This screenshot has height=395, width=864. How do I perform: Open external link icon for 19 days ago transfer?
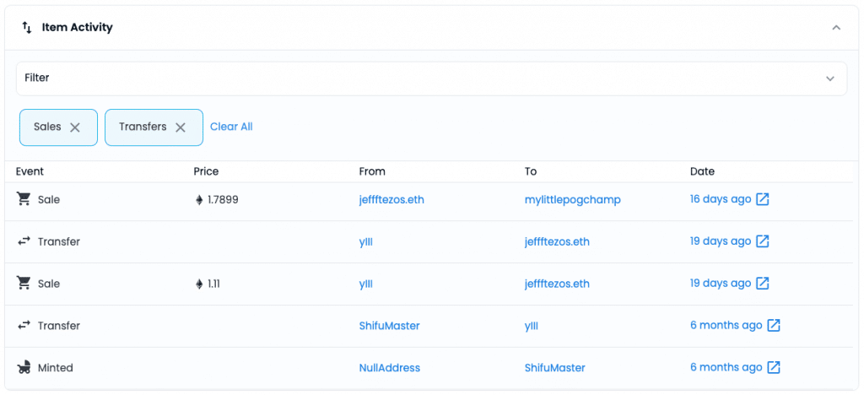click(762, 241)
